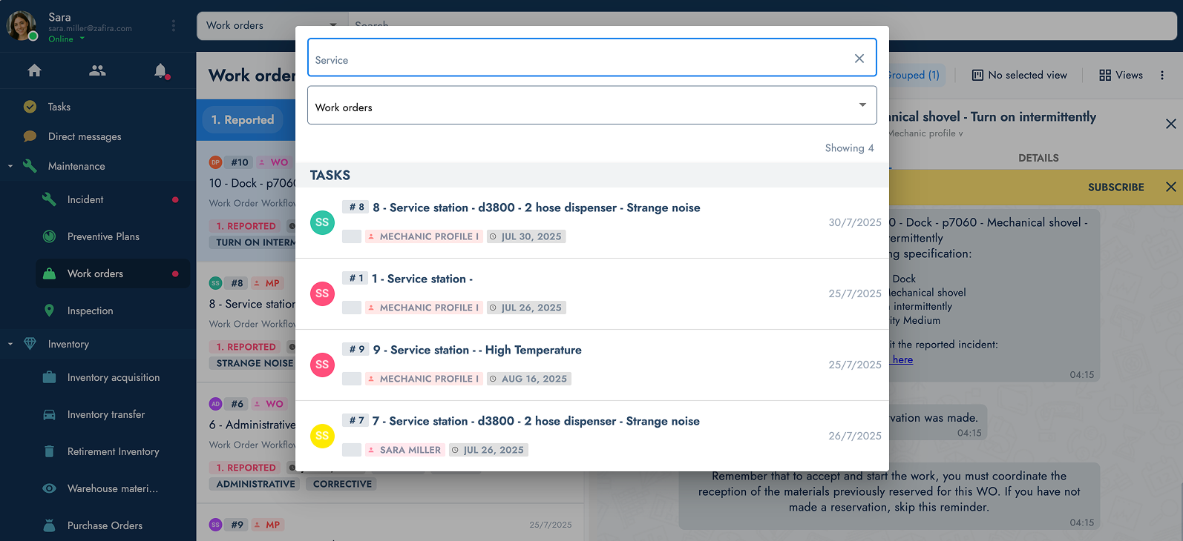Follow the 'here' incident link
The width and height of the screenshot is (1183, 541).
point(902,359)
